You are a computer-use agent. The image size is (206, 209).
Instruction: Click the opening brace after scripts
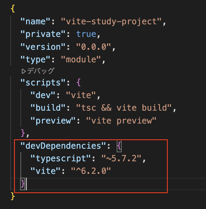pos(78,83)
